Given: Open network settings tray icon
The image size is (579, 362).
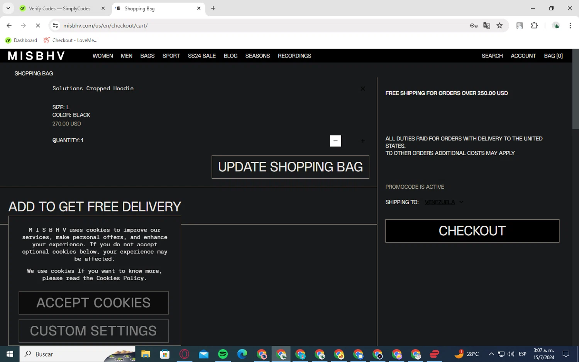Looking at the screenshot, I should click(x=501, y=354).
